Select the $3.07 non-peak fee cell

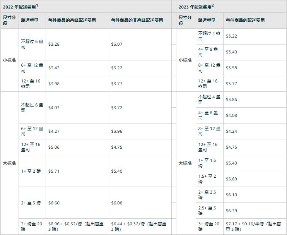coord(117,45)
